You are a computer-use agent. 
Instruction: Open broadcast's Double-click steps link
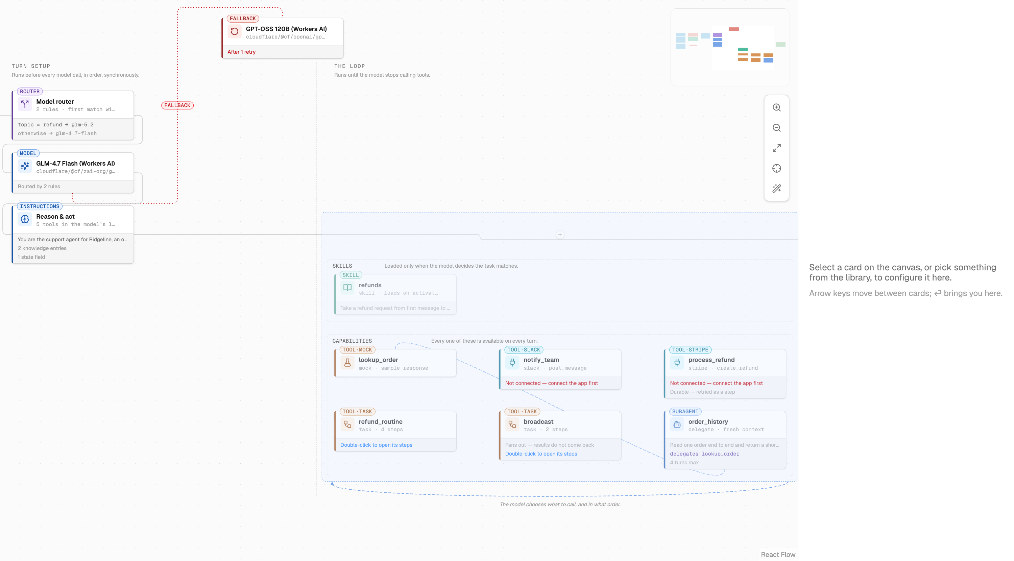[x=541, y=454]
